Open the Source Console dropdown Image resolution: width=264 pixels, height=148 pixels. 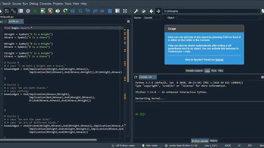point(153,18)
